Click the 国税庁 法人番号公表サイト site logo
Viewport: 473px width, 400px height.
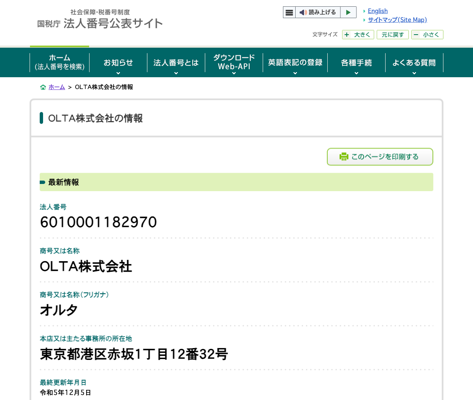(x=100, y=19)
